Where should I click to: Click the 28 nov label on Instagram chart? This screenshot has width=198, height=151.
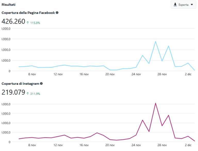(162, 145)
